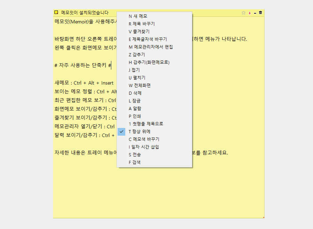Open 'A 알람' alarm menu item
313x229 pixels.
(155, 109)
